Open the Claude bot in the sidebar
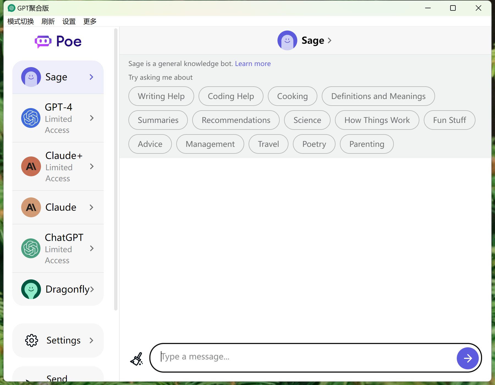This screenshot has width=495, height=385. coord(58,207)
